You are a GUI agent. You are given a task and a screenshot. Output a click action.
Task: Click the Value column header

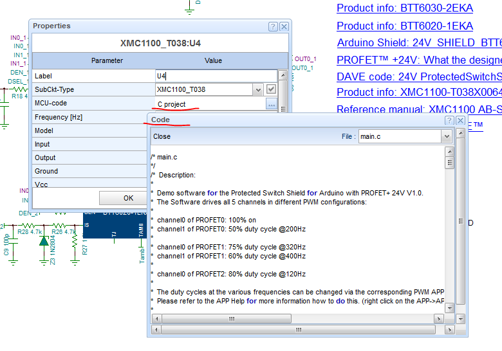(x=213, y=60)
